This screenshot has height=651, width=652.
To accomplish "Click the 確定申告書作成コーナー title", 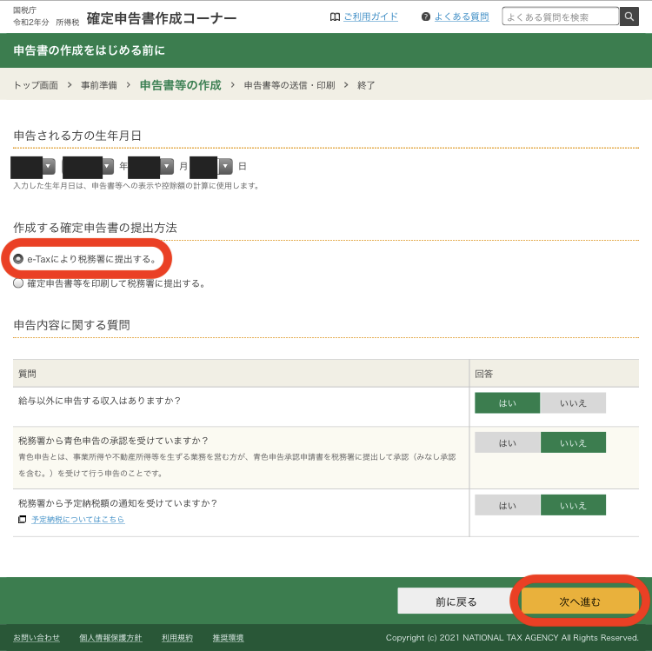I will (162, 18).
